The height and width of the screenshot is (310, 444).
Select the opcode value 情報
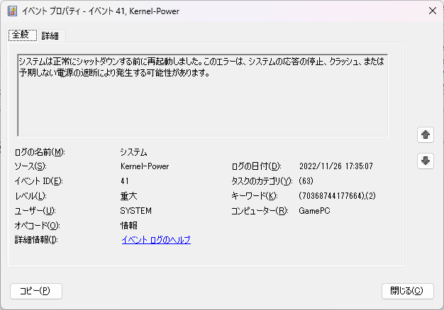(129, 226)
